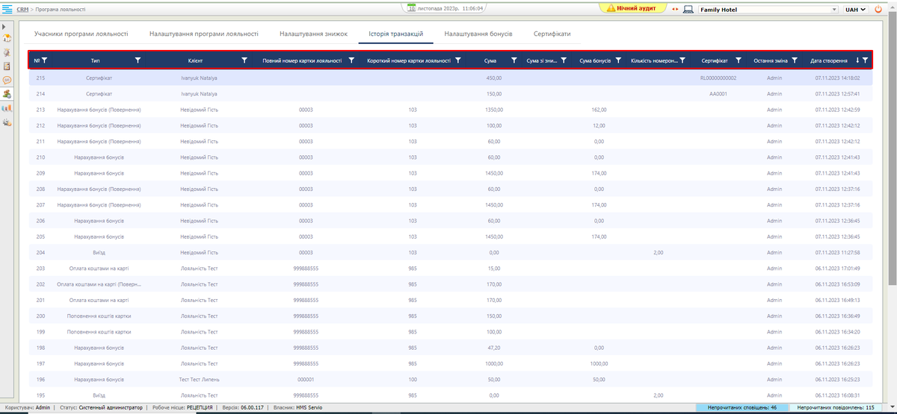This screenshot has width=897, height=414.
Task: Click the laptop workstation icon
Action: pos(688,9)
